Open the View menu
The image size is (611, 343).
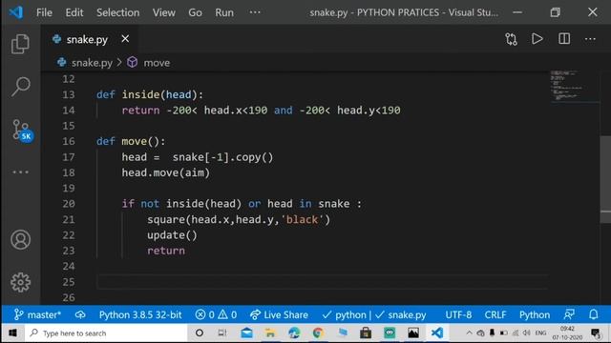[x=163, y=12]
